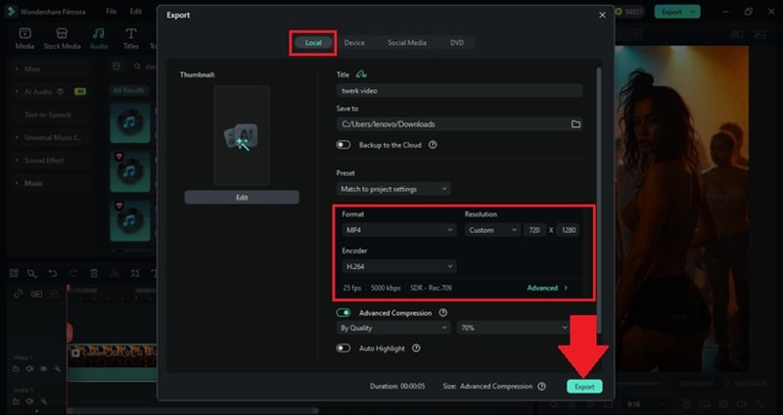Click help icon next to Backup to the Cloud
783x415 pixels.
(x=433, y=145)
